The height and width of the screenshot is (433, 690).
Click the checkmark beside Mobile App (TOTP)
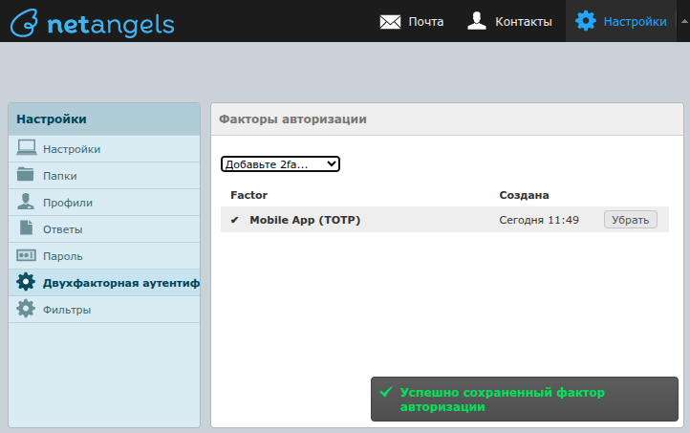pos(235,220)
